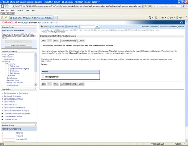Click the search magnifier icon in browser
Viewport: 188px width, 146px height.
point(183,6)
